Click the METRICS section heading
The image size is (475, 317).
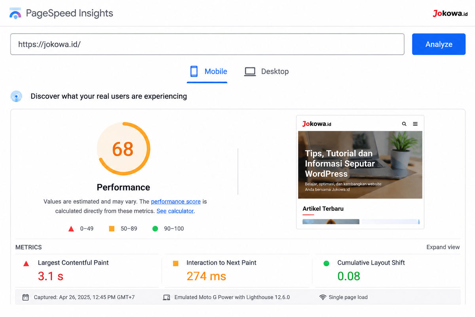28,247
